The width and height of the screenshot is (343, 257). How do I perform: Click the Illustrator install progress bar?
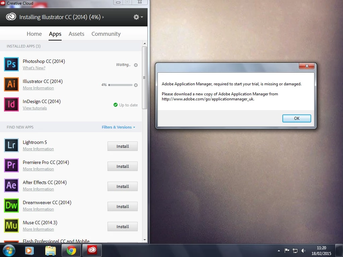(x=121, y=85)
